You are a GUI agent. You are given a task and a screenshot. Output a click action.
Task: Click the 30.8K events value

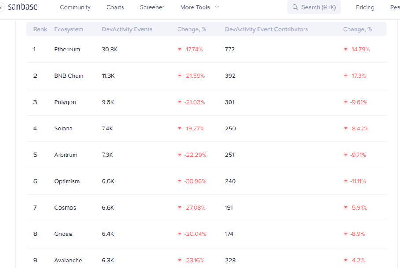(110, 49)
